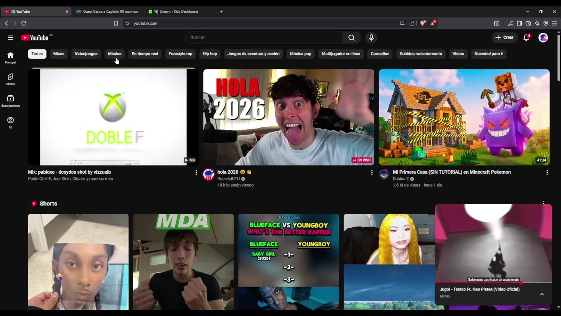Go back in browser history
561x316 pixels.
click(x=7, y=23)
